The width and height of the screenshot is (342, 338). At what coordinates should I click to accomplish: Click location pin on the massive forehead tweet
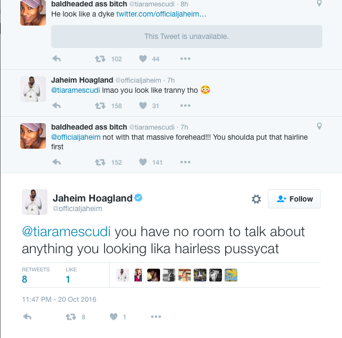coord(319,126)
